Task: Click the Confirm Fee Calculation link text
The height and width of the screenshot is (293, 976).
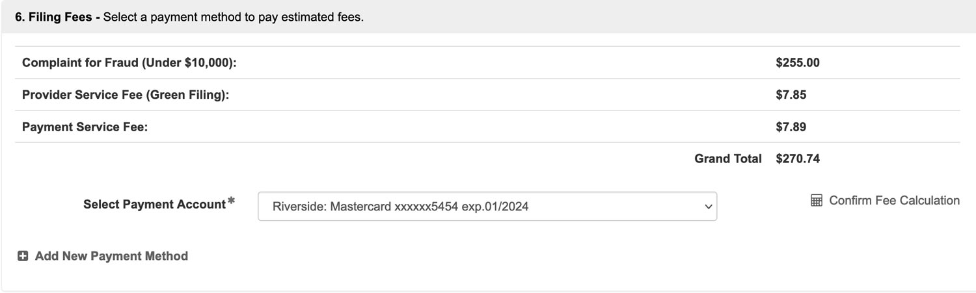Action: coord(894,201)
